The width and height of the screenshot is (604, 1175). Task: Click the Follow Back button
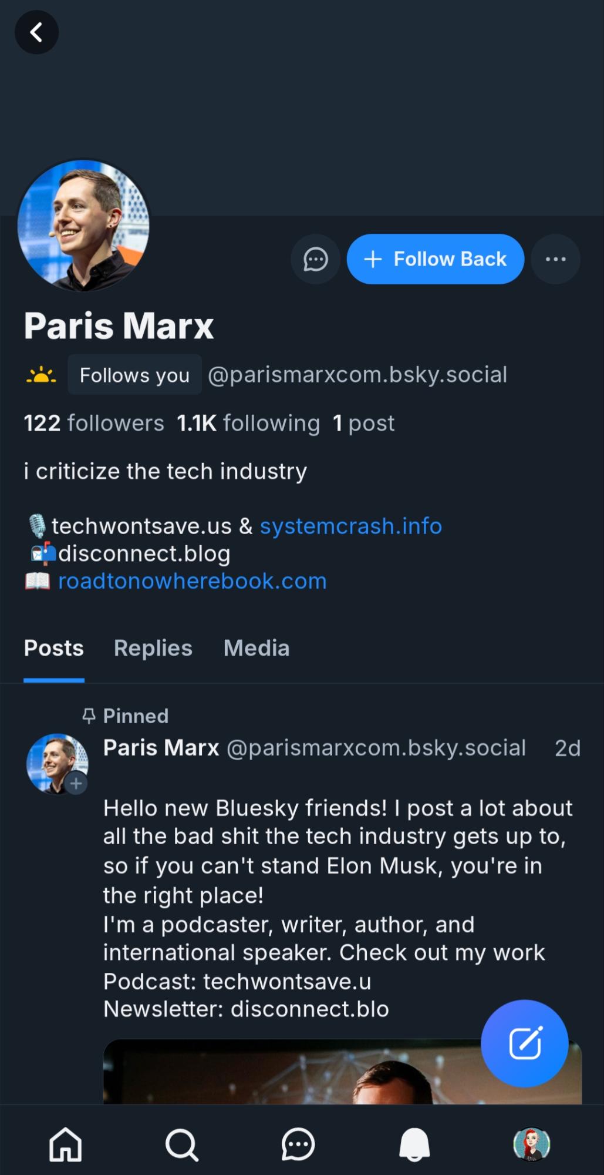435,259
